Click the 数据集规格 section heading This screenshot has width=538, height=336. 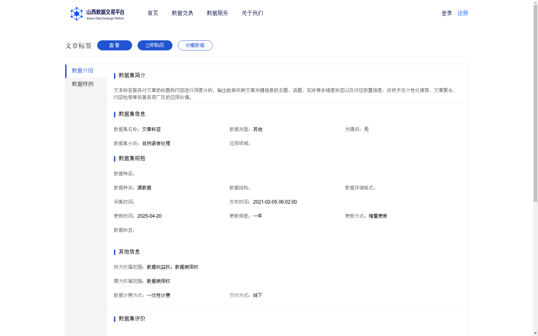point(132,158)
